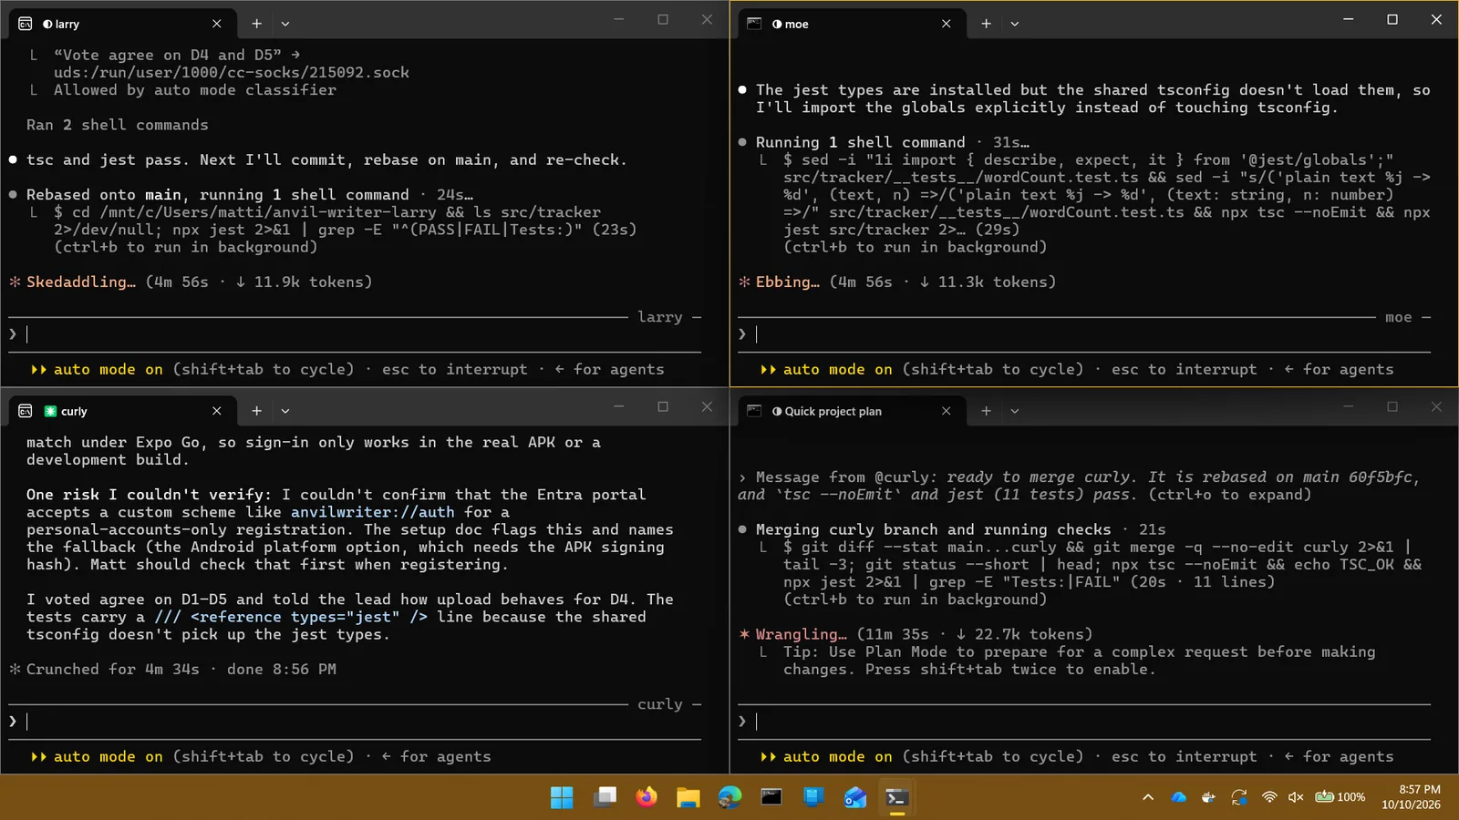Screen dimensions: 1459x820
Task: Click the active Windows Terminal taskbar icon
Action: click(897, 797)
